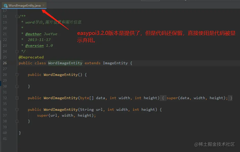The height and width of the screenshot is (152, 240).
Task: Click the ImageEntity superclass name
Action: (115, 63)
